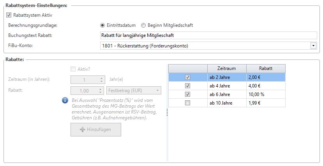323x166 pixels.
Task: Uncheck the ab 4 Jahre row checkbox
Action: 188,86
